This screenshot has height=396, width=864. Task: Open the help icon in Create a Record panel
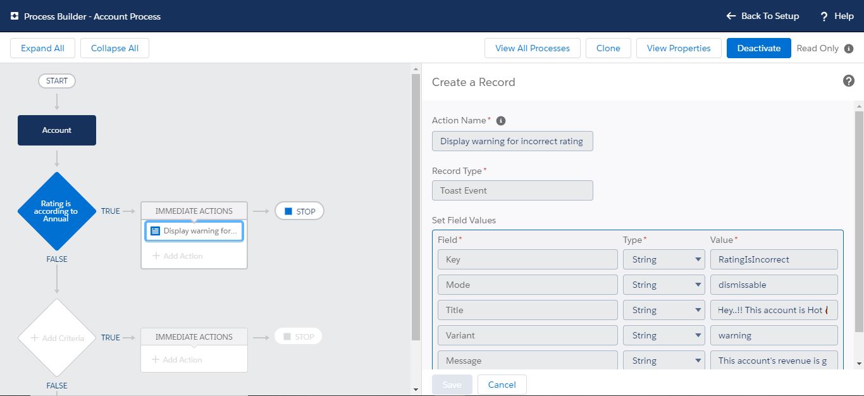point(848,80)
